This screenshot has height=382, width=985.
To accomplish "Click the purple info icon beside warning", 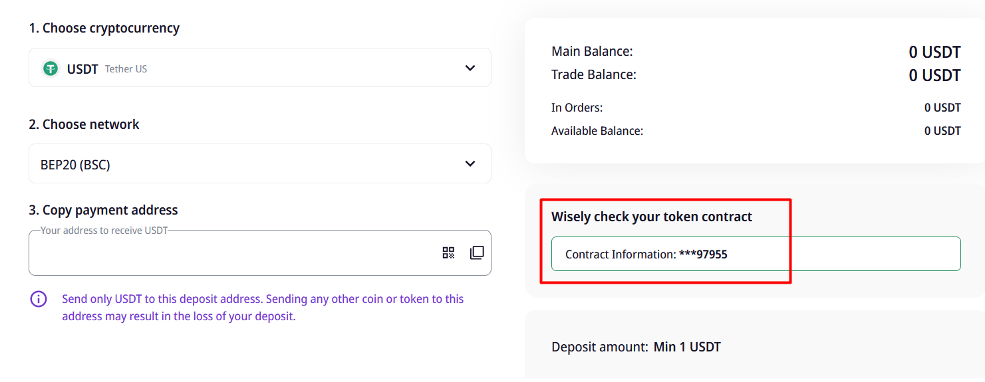I will [39, 299].
